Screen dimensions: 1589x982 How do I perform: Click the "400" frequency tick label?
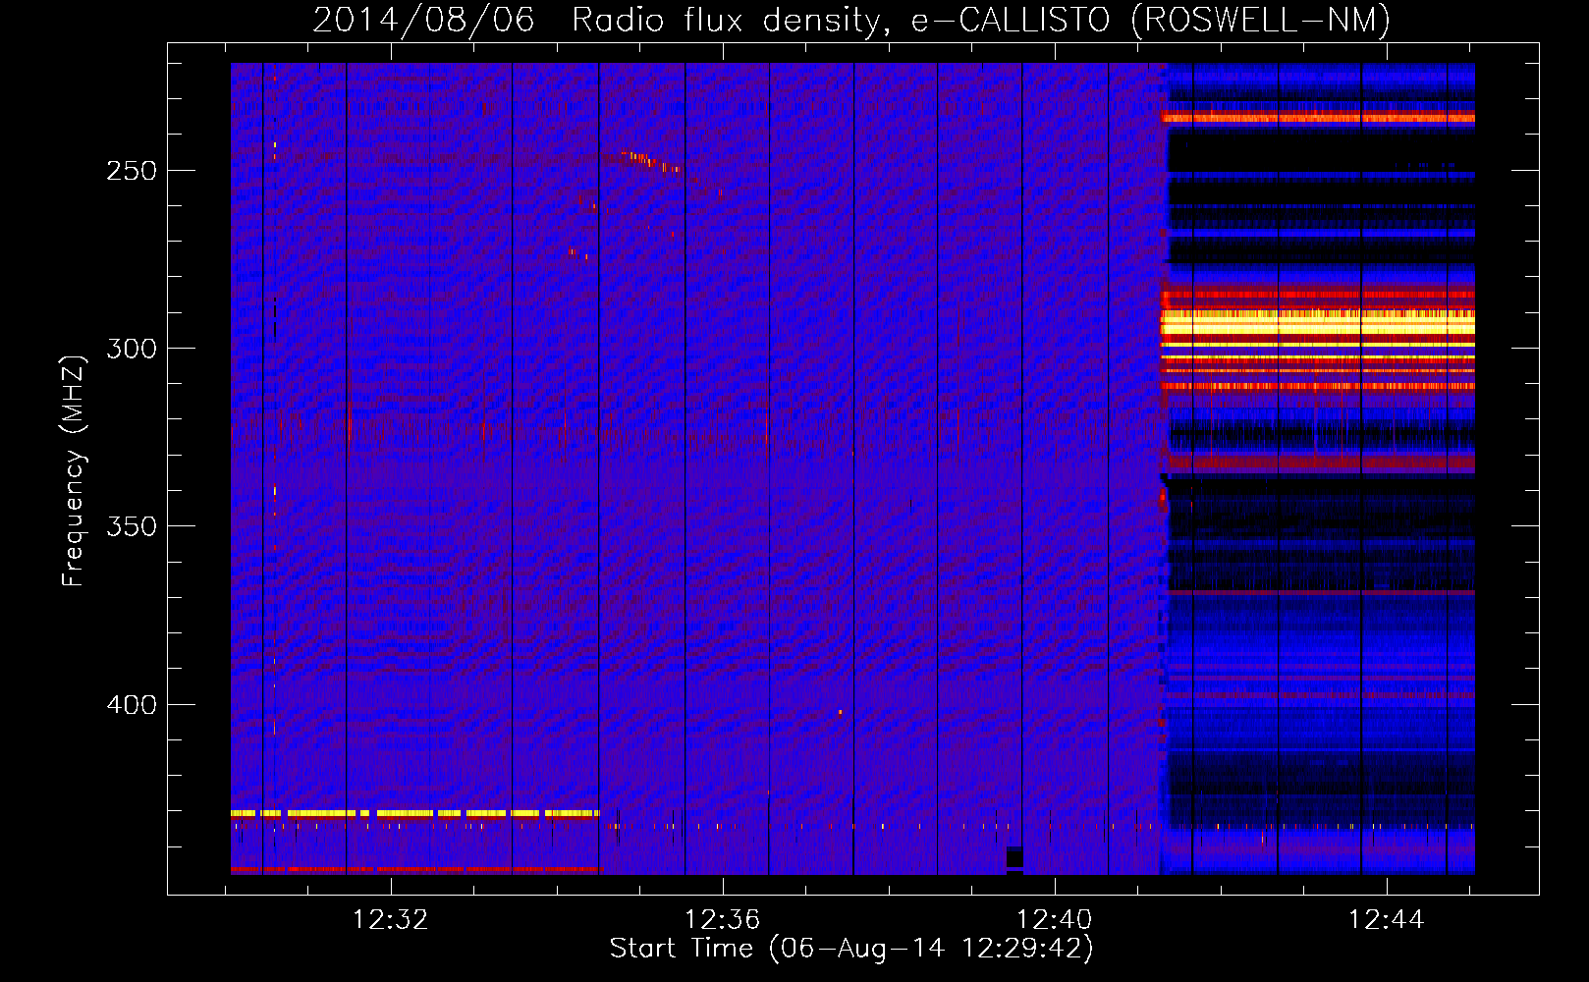pyautogui.click(x=132, y=705)
